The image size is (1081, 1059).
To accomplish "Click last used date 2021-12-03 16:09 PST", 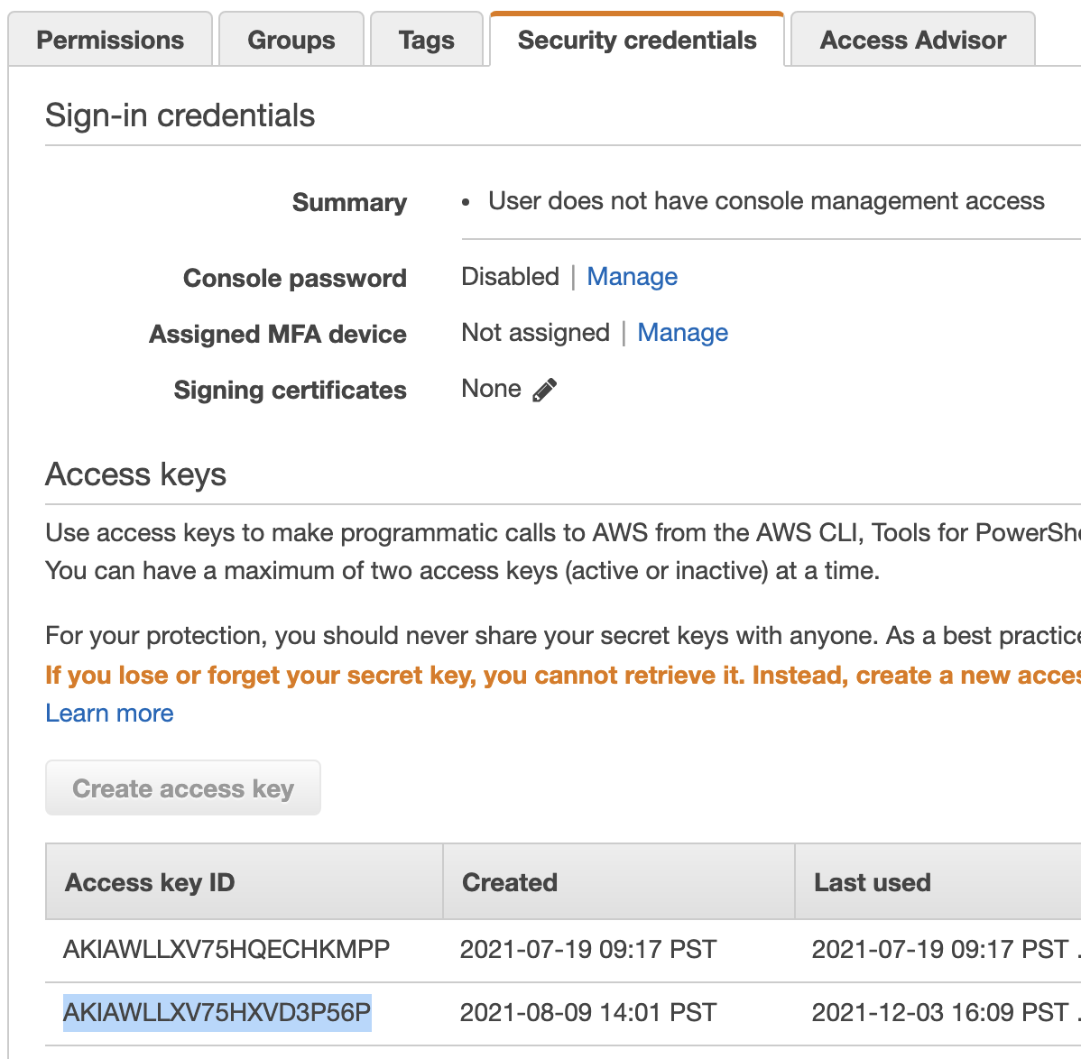I will click(x=939, y=1012).
